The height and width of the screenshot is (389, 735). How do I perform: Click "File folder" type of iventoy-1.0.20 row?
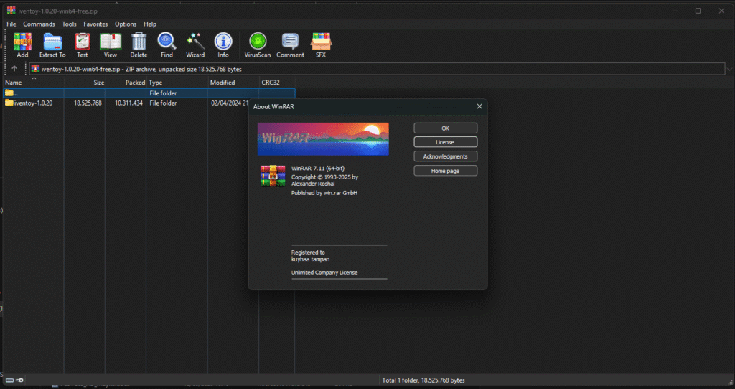pos(163,103)
